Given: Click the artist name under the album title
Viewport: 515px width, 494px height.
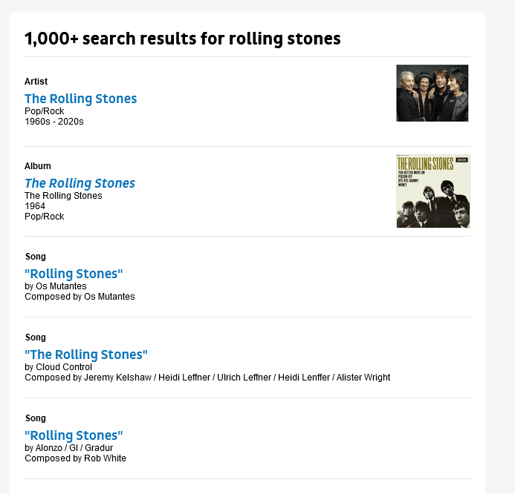Looking at the screenshot, I should (63, 196).
